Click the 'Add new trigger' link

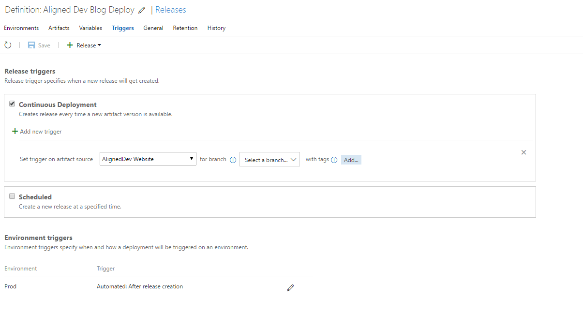point(41,131)
